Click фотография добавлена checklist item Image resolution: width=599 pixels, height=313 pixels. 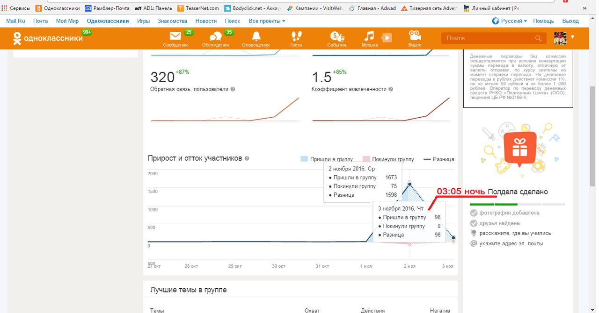click(504, 213)
